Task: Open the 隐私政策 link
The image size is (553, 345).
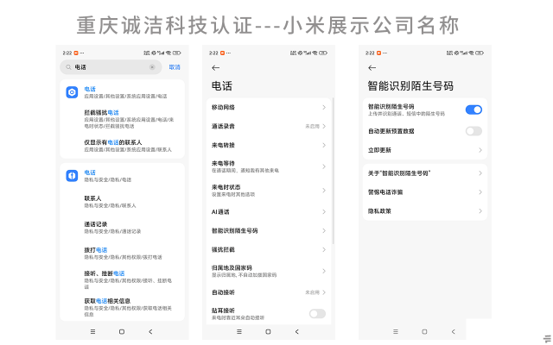Action: click(x=423, y=210)
